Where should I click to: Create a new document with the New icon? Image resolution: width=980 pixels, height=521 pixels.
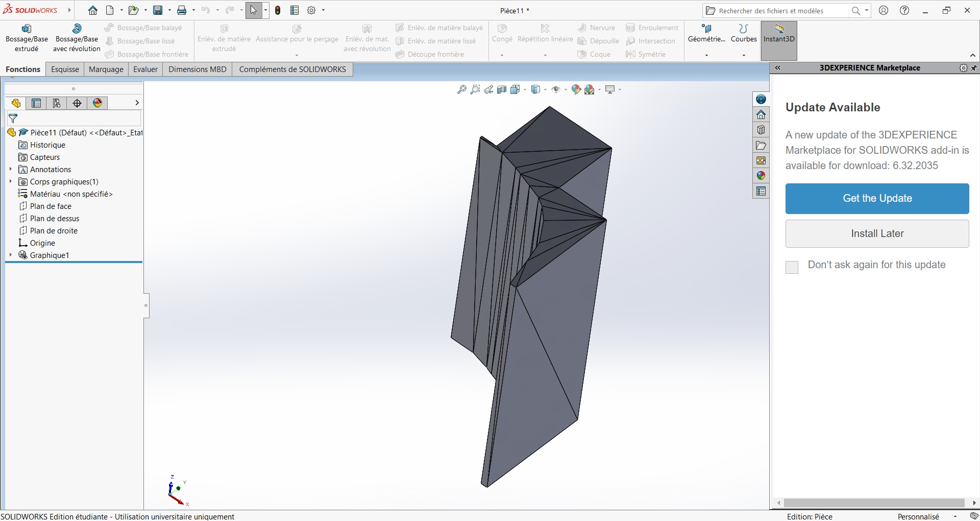[x=110, y=10]
